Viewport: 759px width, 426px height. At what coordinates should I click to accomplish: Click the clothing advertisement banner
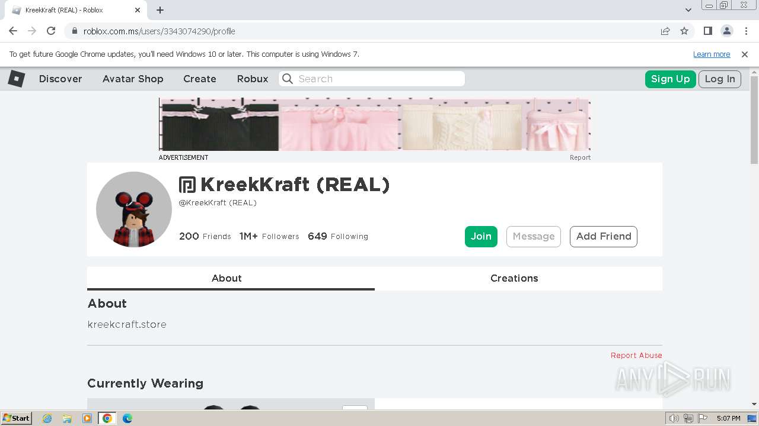point(375,124)
